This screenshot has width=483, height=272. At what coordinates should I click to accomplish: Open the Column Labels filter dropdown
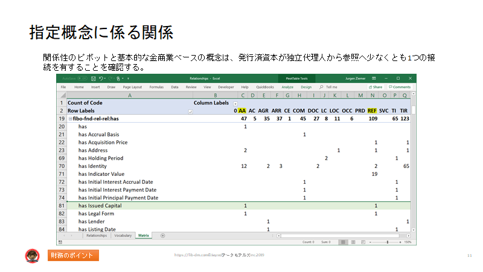coord(235,103)
